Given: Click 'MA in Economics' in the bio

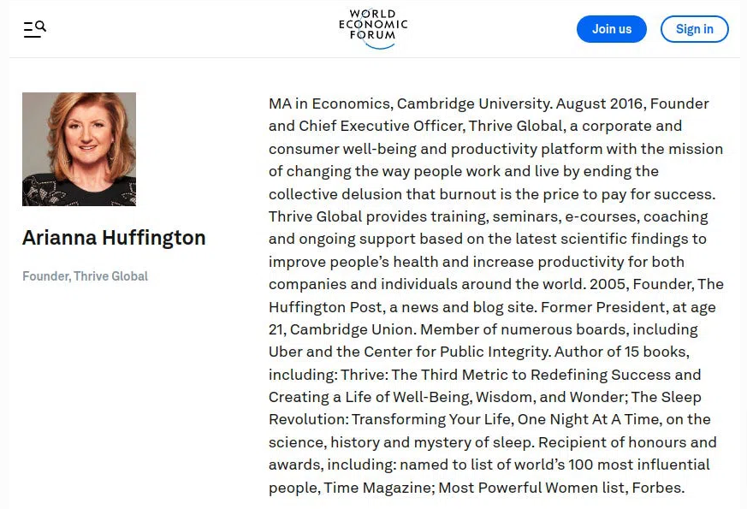Looking at the screenshot, I should [x=329, y=104].
